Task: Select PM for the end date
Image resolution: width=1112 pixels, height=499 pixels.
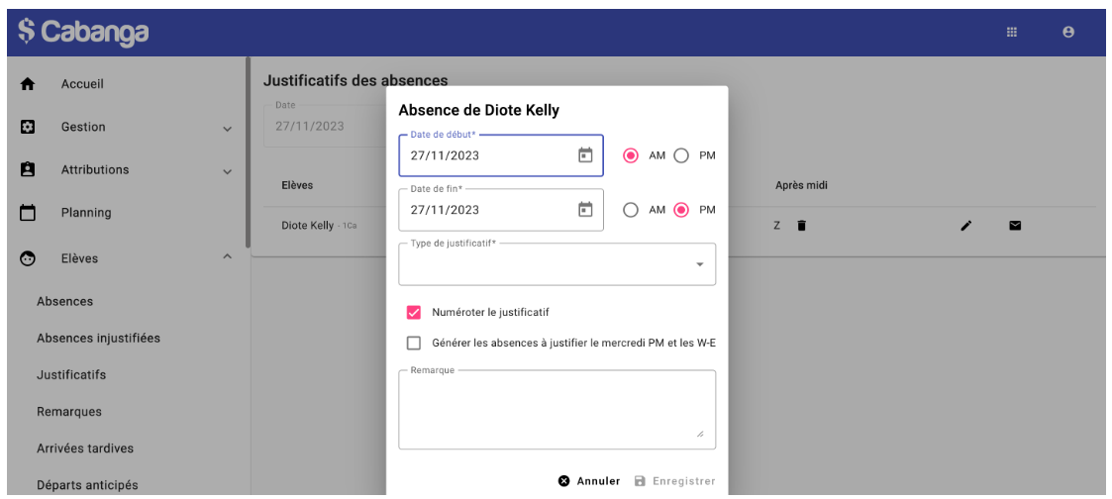Action: point(681,210)
